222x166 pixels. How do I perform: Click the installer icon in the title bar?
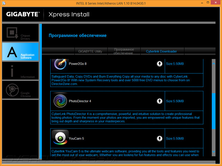tap(4, 3)
